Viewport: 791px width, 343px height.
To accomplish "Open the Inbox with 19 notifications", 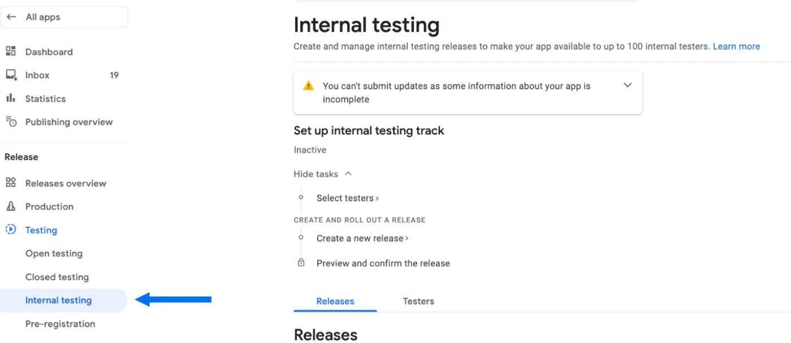I will tap(37, 75).
